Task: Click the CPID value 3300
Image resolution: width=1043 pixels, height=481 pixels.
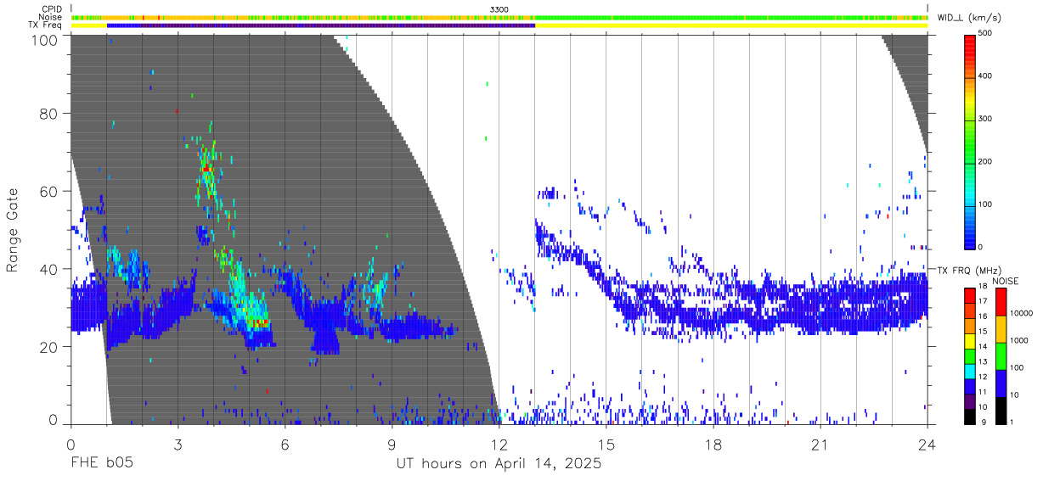Action: point(499,9)
